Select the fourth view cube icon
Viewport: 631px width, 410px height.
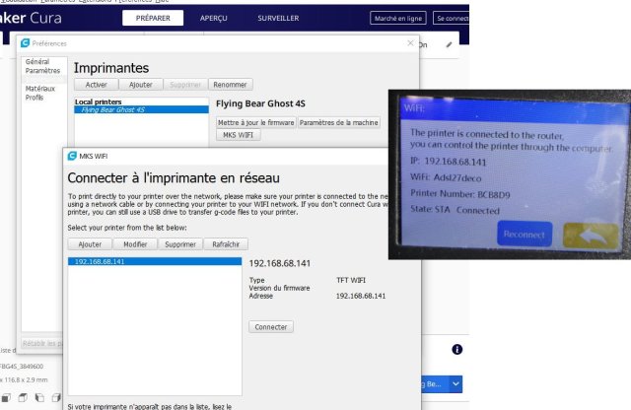[x=56, y=398]
